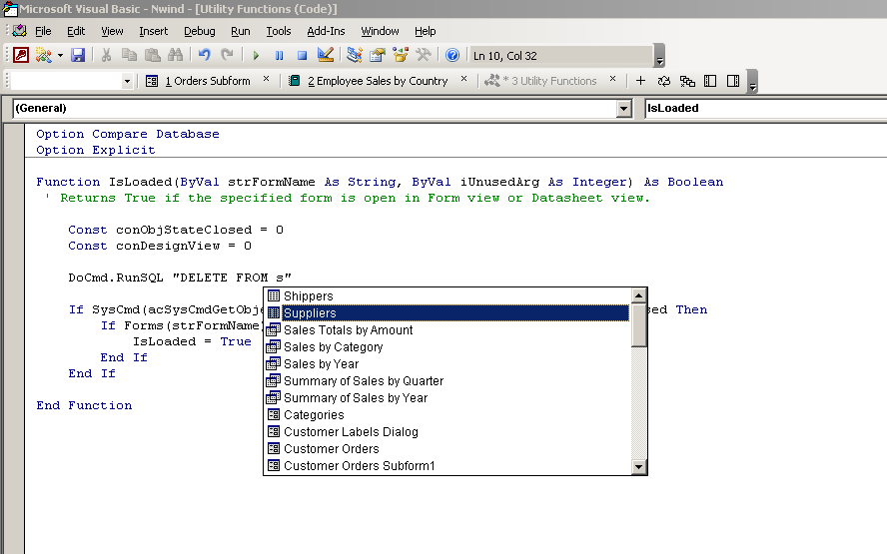Click the Ln 10, Col 32 position box
Image resolution: width=887 pixels, height=554 pixels.
click(561, 56)
